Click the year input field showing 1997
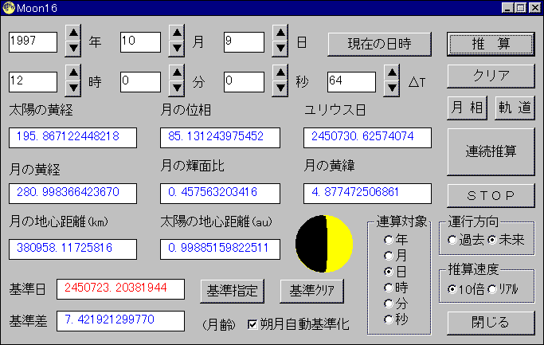The height and width of the screenshot is (345, 544). 33,41
